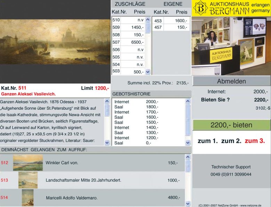The height and width of the screenshot is (207, 271).
Task: Select lot 503 row priced 500,-
Action: point(129,71)
